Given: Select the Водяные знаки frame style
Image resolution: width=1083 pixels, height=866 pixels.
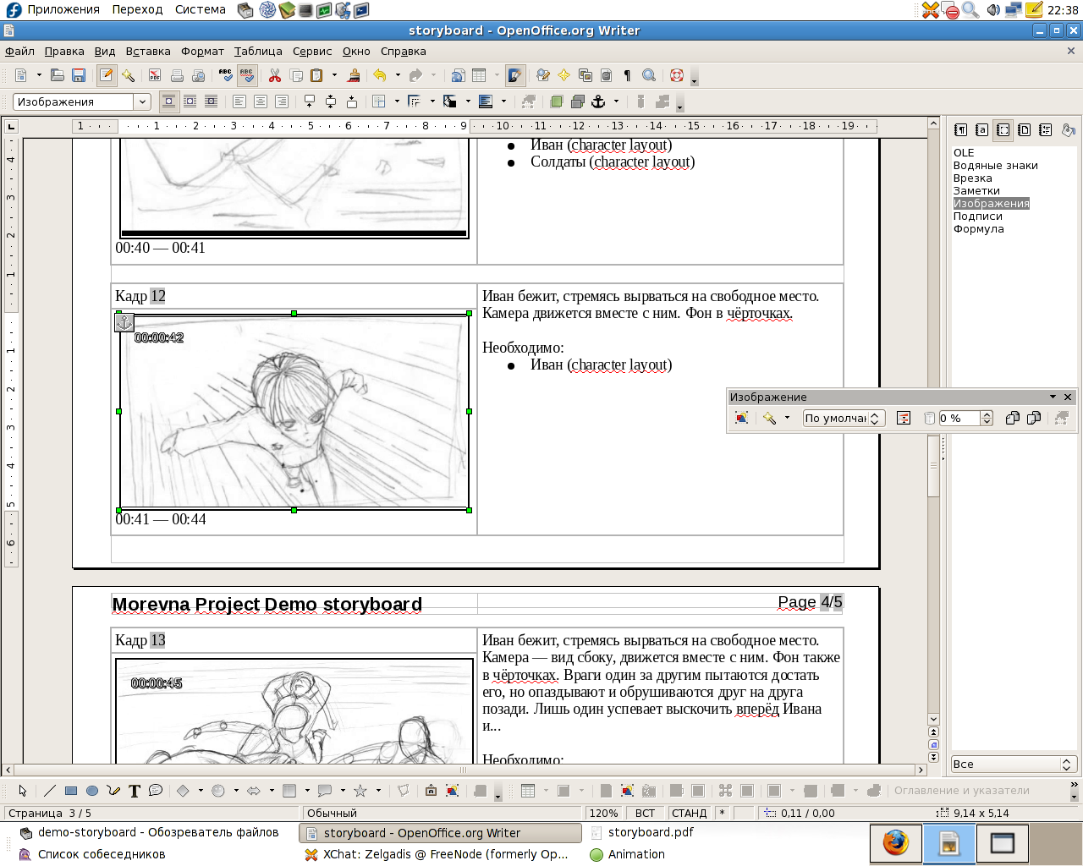Looking at the screenshot, I should point(996,166).
